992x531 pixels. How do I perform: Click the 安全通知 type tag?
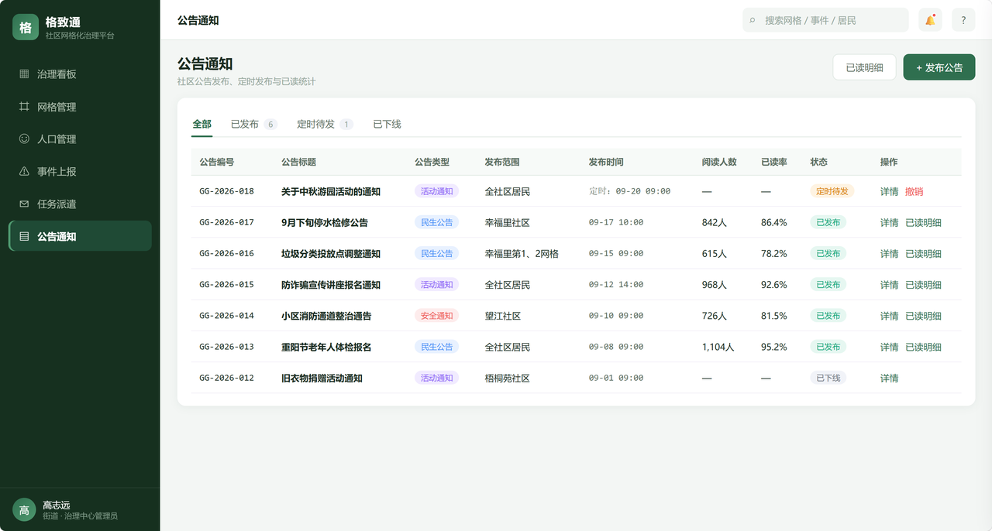tap(437, 316)
